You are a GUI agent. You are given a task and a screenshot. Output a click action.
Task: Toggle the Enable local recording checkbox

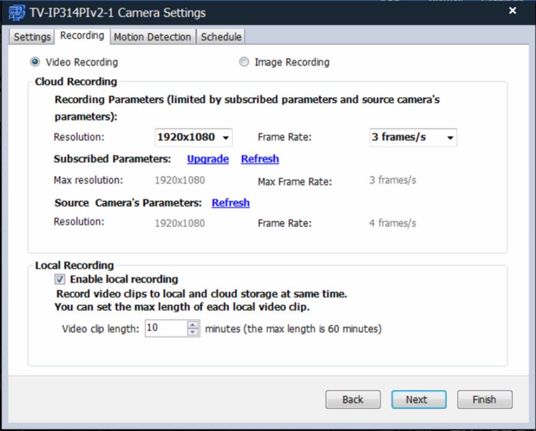click(60, 279)
